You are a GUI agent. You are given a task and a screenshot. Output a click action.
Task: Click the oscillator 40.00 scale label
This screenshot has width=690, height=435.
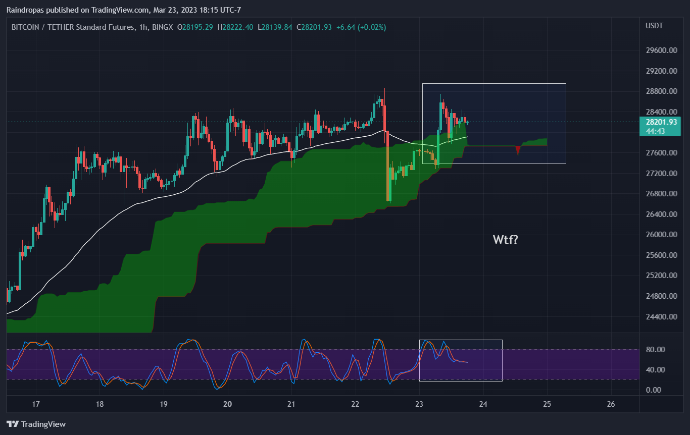(655, 369)
